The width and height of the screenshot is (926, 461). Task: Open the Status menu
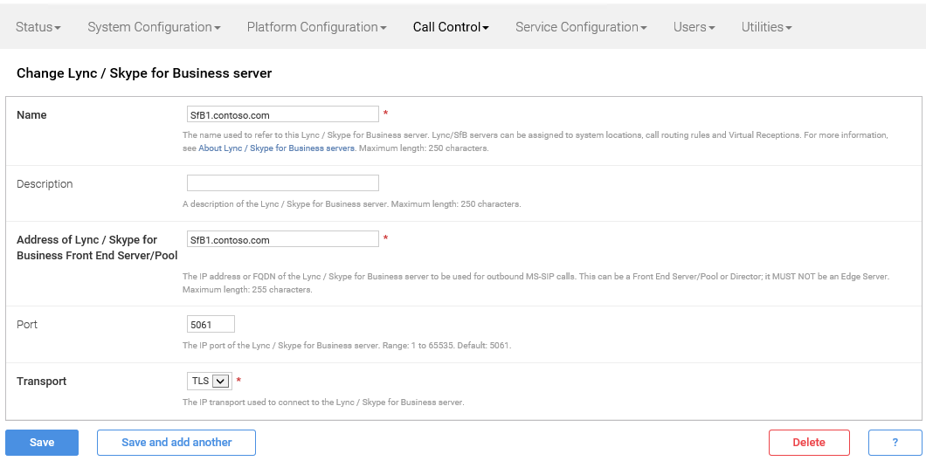[x=38, y=27]
